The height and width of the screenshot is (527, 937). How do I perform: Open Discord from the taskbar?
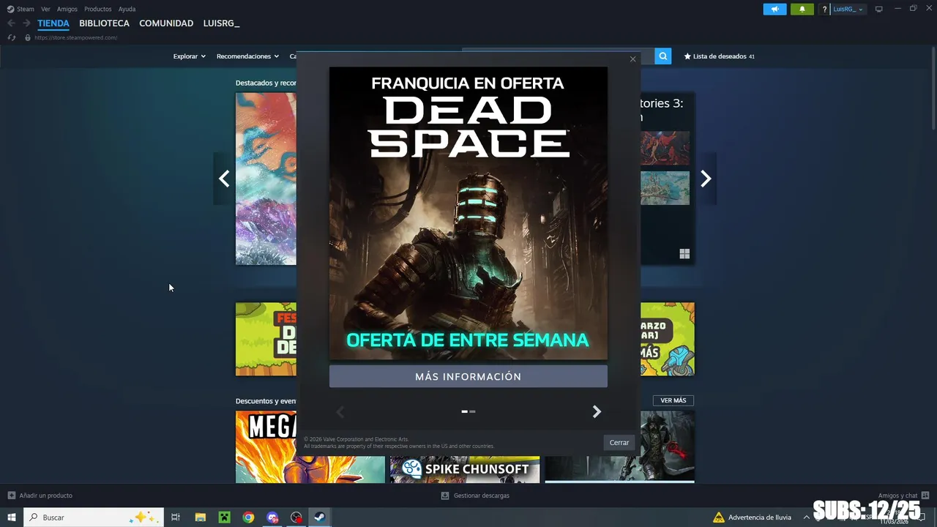click(272, 517)
